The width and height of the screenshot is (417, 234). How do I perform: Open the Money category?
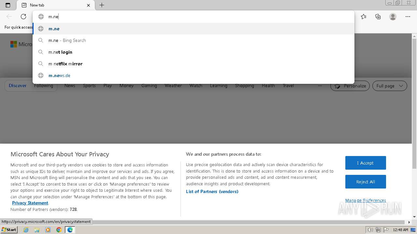click(x=126, y=86)
